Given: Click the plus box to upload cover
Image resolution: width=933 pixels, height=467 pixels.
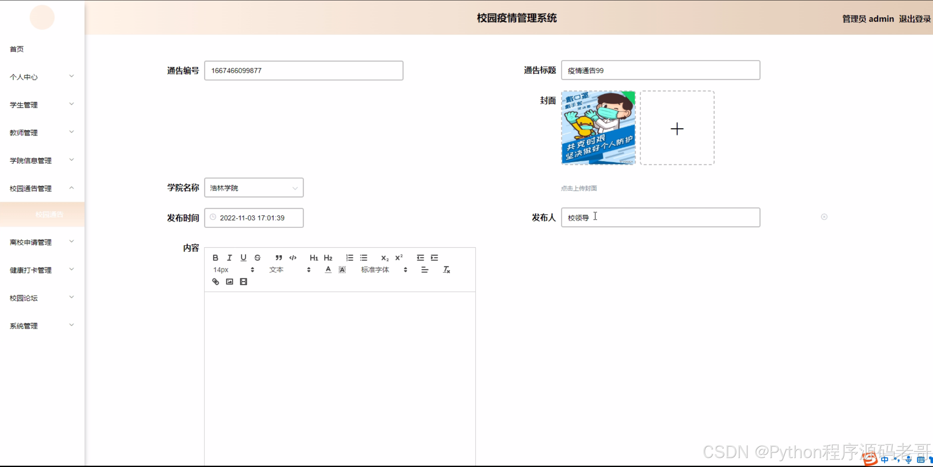Looking at the screenshot, I should pos(677,129).
